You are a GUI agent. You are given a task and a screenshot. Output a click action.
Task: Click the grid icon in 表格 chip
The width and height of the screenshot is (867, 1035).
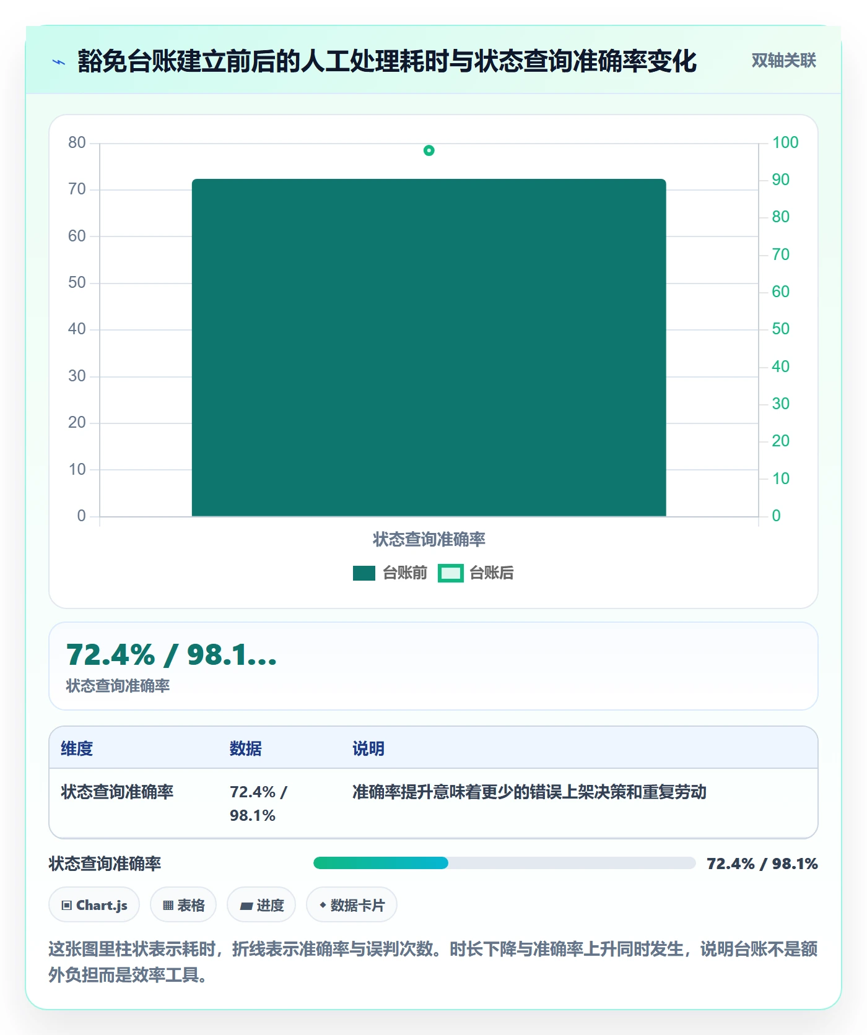[x=168, y=906]
